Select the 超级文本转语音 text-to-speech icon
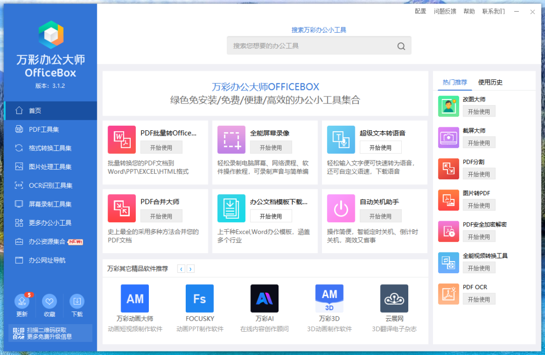The height and width of the screenshot is (355, 545). click(341, 140)
